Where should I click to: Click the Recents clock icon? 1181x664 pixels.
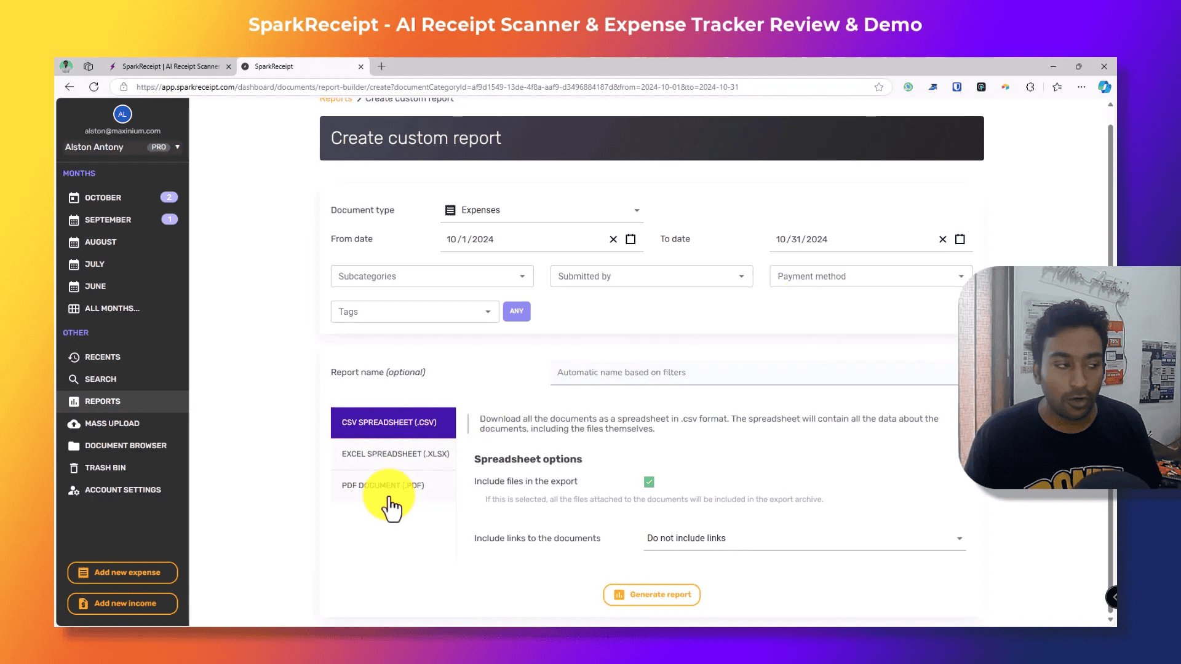tap(74, 357)
